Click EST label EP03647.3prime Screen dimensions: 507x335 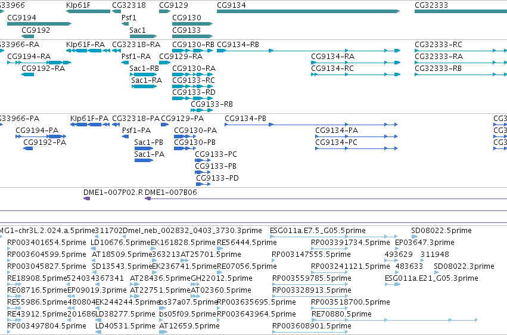point(425,243)
